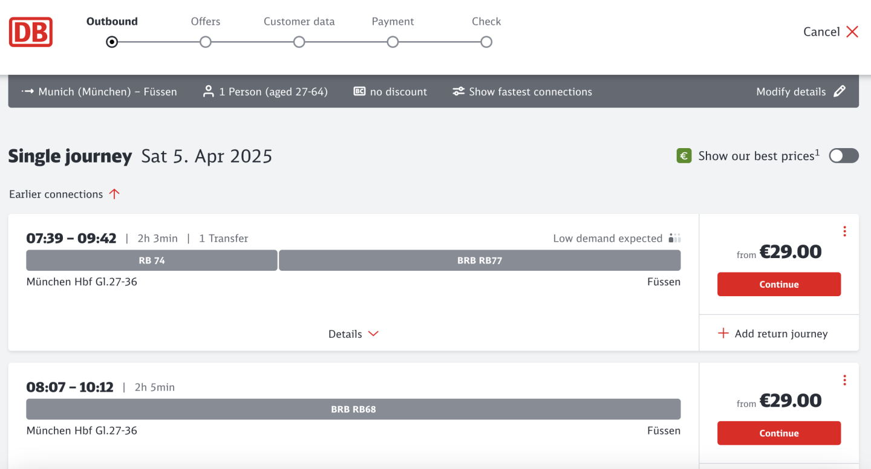Screen dimensions: 871x469
Task: Click the BahnCard icon beside no discount
Action: [x=359, y=92]
